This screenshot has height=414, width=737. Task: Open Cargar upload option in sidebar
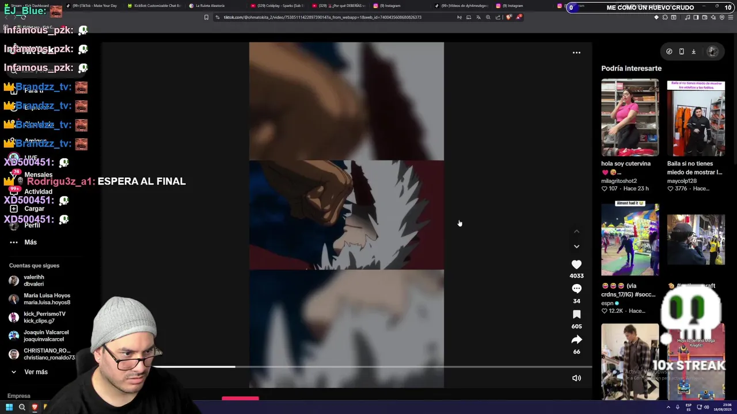pos(34,209)
